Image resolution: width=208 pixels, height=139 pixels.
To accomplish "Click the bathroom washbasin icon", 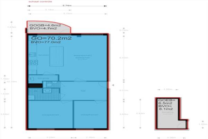I will tap(47, 91).
